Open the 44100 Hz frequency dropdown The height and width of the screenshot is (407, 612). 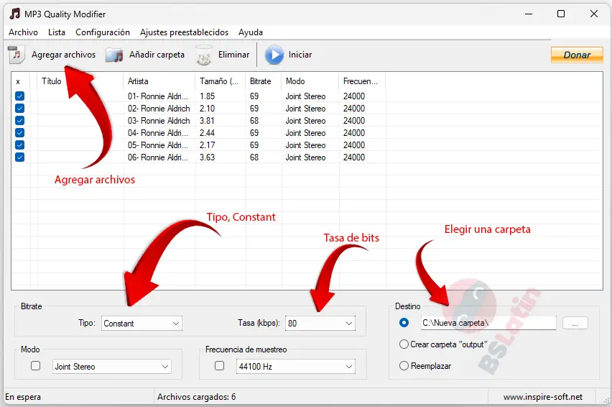click(x=296, y=367)
